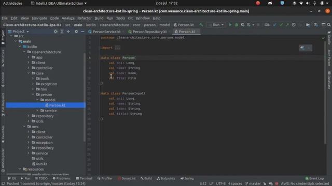Image resolution: width=332 pixels, height=186 pixels.
Task: Open the Analyze menu
Action: click(x=68, y=18)
